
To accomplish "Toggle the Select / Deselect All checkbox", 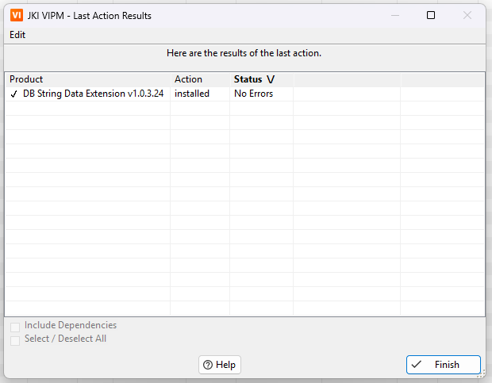I will coord(15,340).
